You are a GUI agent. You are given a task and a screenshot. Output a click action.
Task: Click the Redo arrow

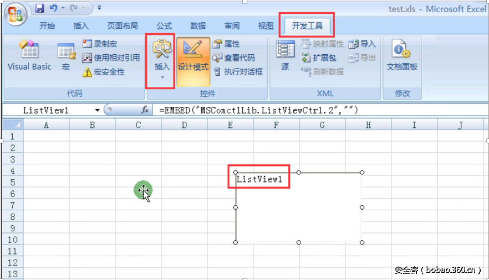click(74, 8)
